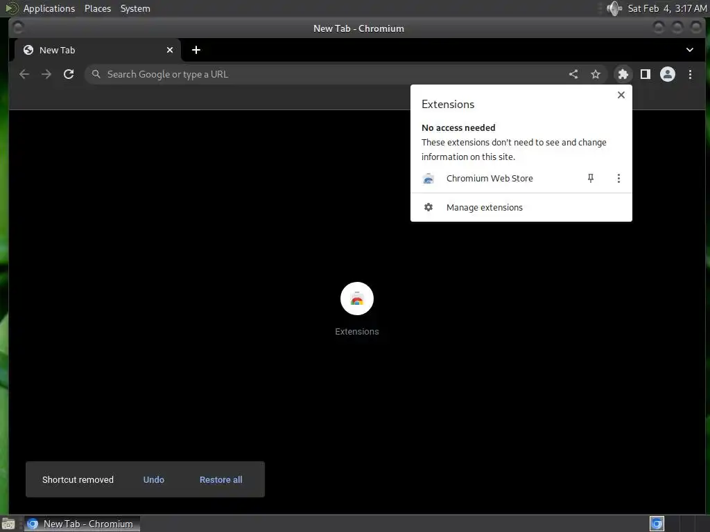Screen dimensions: 710x532
Task: Open the Extensions shortcut tile
Action: [357, 299]
